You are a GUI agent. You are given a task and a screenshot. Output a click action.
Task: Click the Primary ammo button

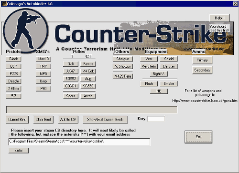click(x=202, y=61)
